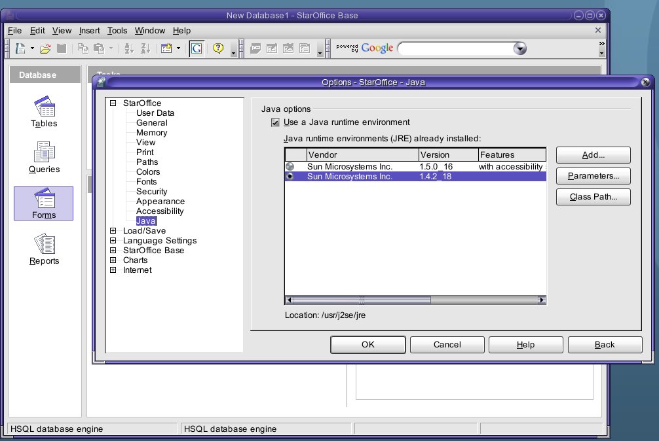Confirm options with OK button
The height and width of the screenshot is (441, 659).
click(x=367, y=345)
